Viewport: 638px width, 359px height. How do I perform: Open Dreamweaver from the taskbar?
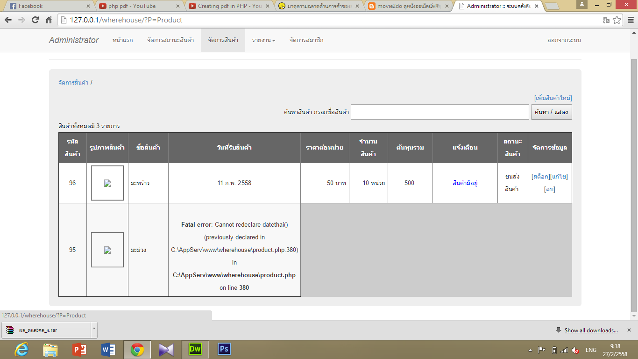(195, 349)
